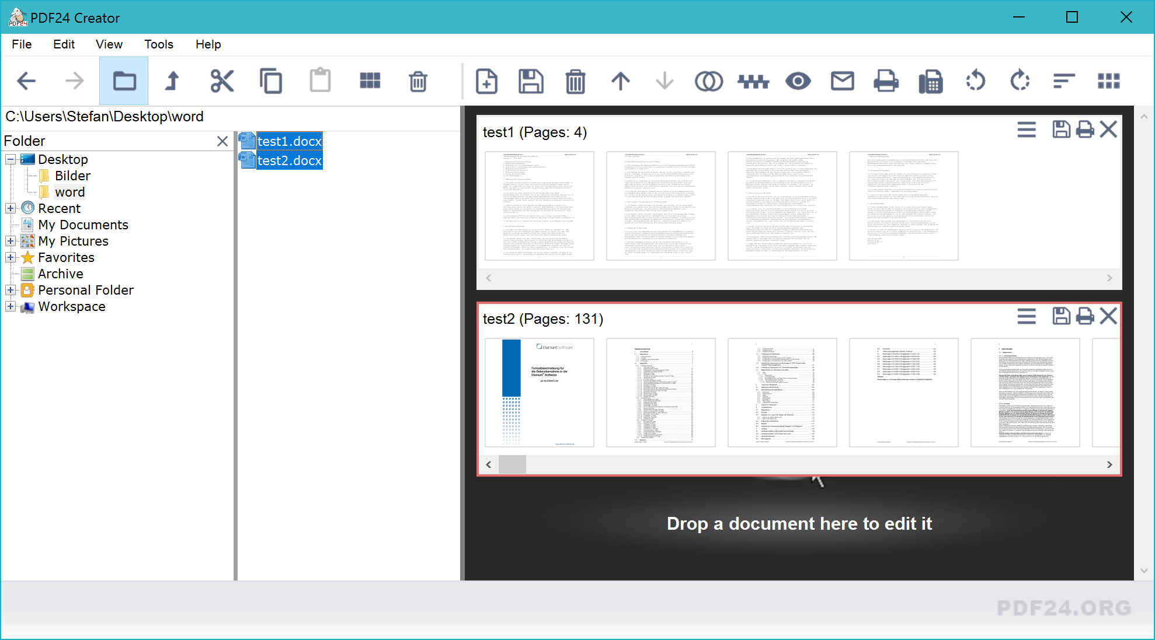
Task: Expand the My Pictures tree node
Action: [x=11, y=241]
